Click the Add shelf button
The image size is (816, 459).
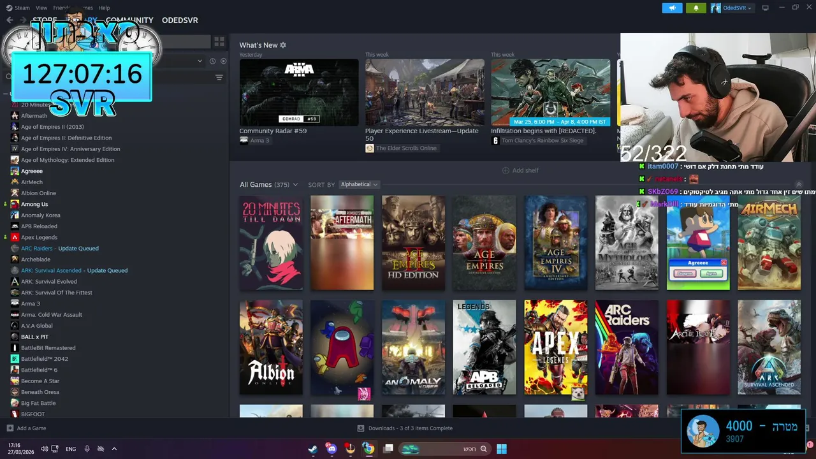[x=520, y=170]
